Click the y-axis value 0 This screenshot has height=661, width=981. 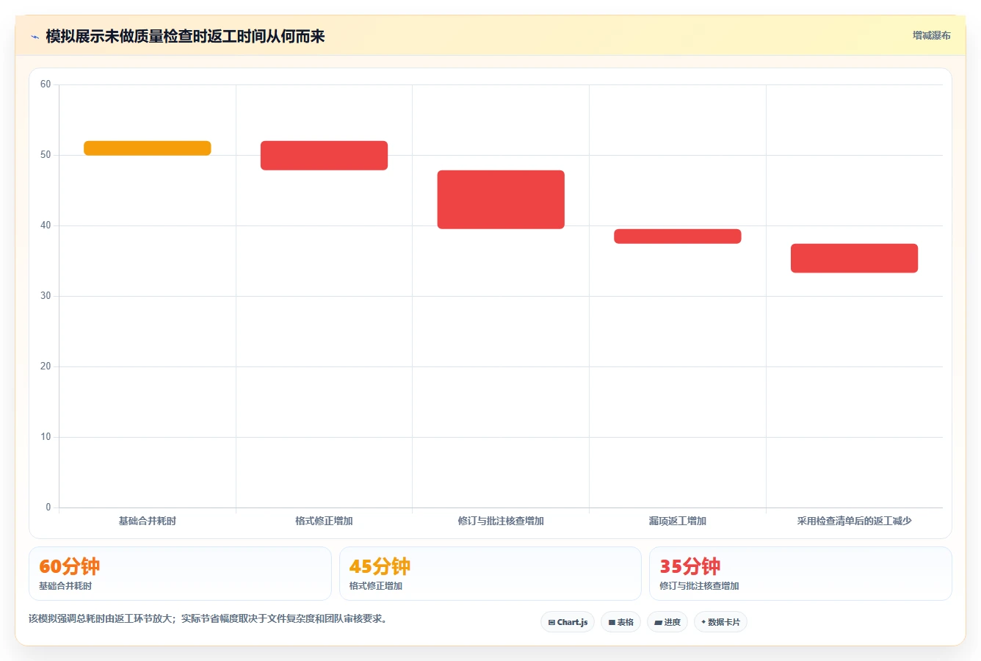[48, 508]
